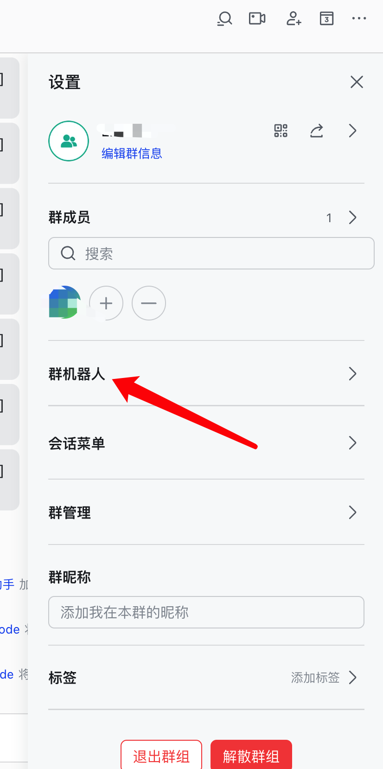Open the calendar icon in header

tap(327, 19)
